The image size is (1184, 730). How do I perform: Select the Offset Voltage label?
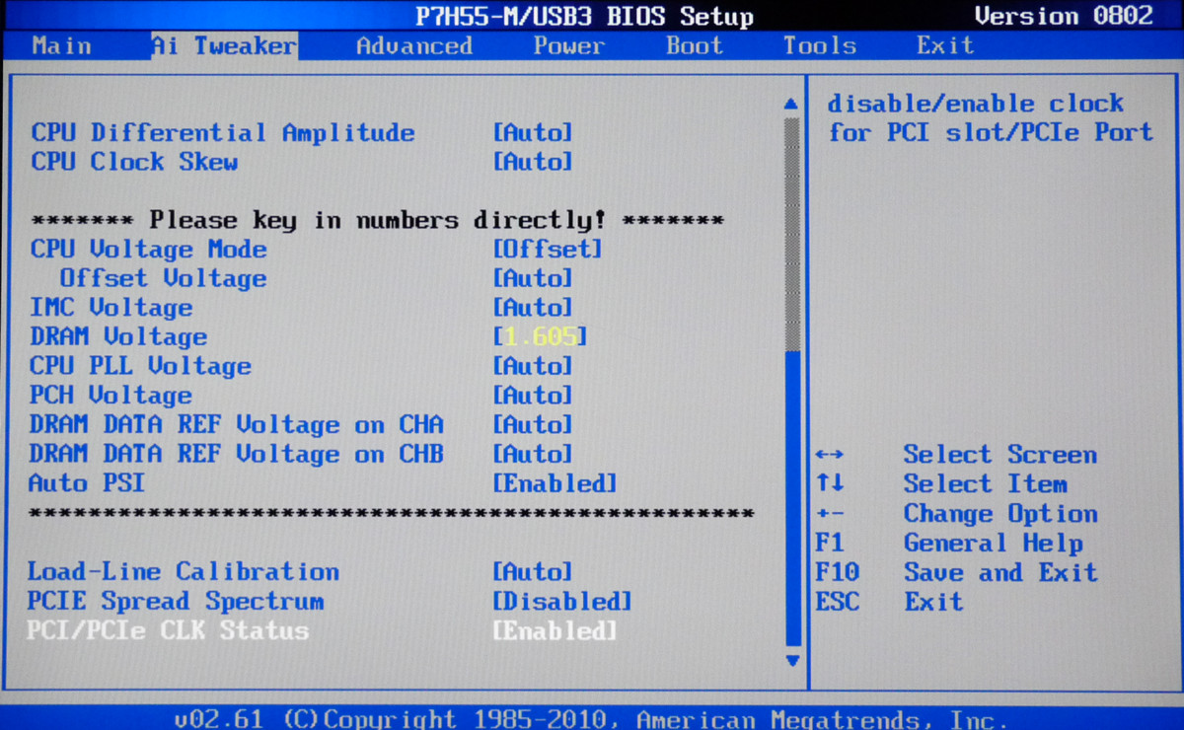pyautogui.click(x=163, y=278)
